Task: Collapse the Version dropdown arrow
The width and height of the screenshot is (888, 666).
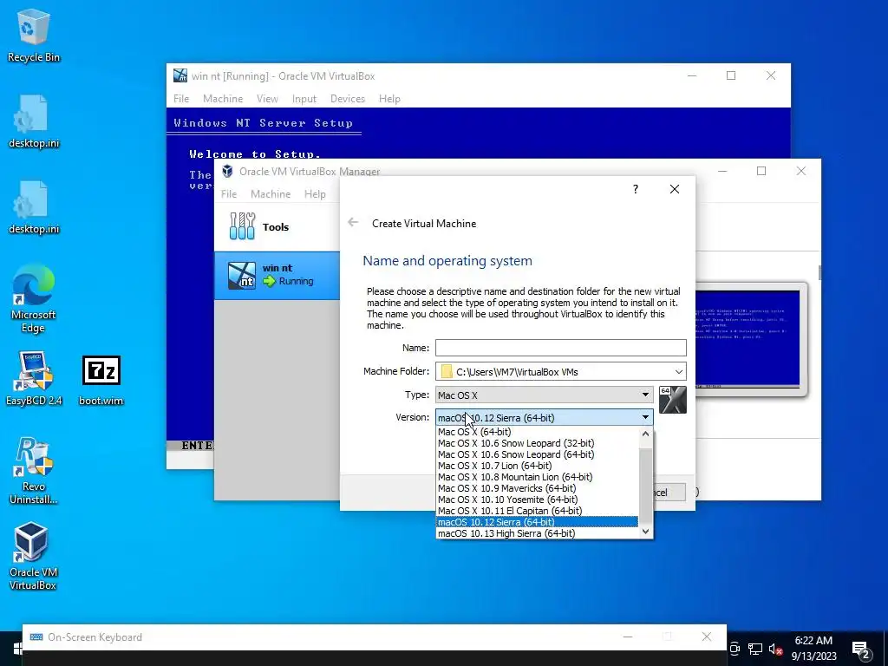Action: coord(645,417)
